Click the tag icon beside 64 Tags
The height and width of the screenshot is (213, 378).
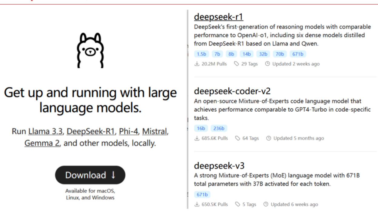coord(238,138)
